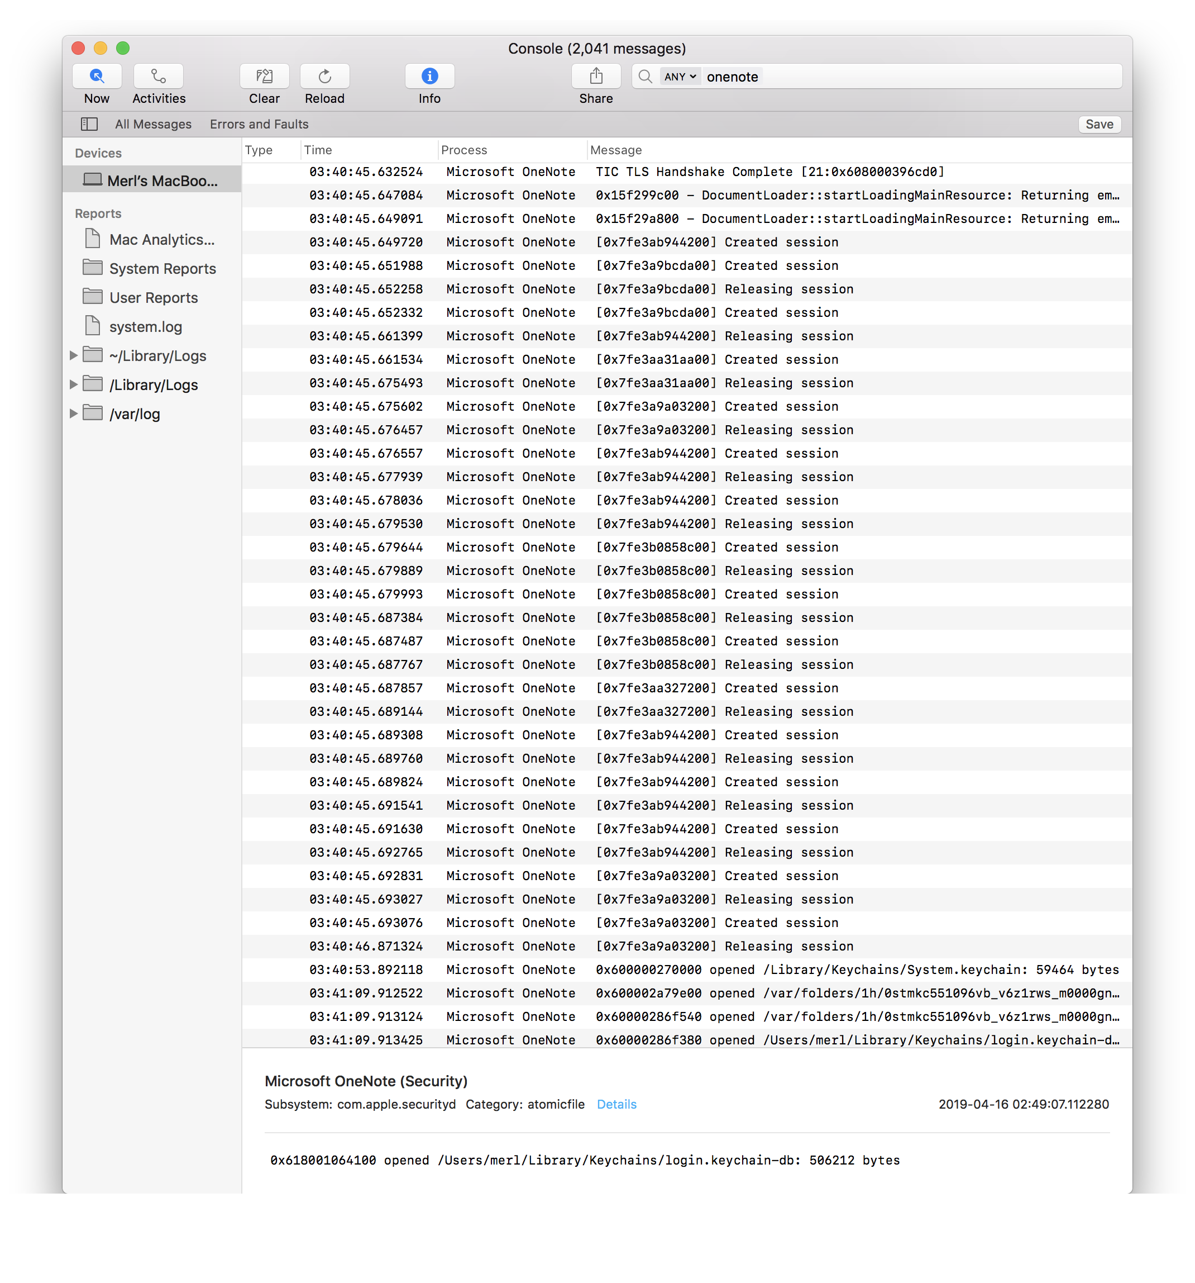
Task: Select Merl's MacBook device
Action: (x=161, y=180)
